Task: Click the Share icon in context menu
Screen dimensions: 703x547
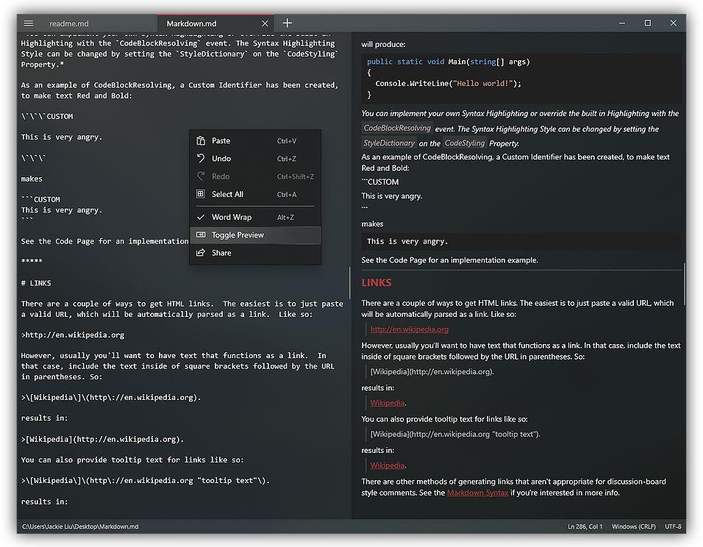Action: [201, 253]
